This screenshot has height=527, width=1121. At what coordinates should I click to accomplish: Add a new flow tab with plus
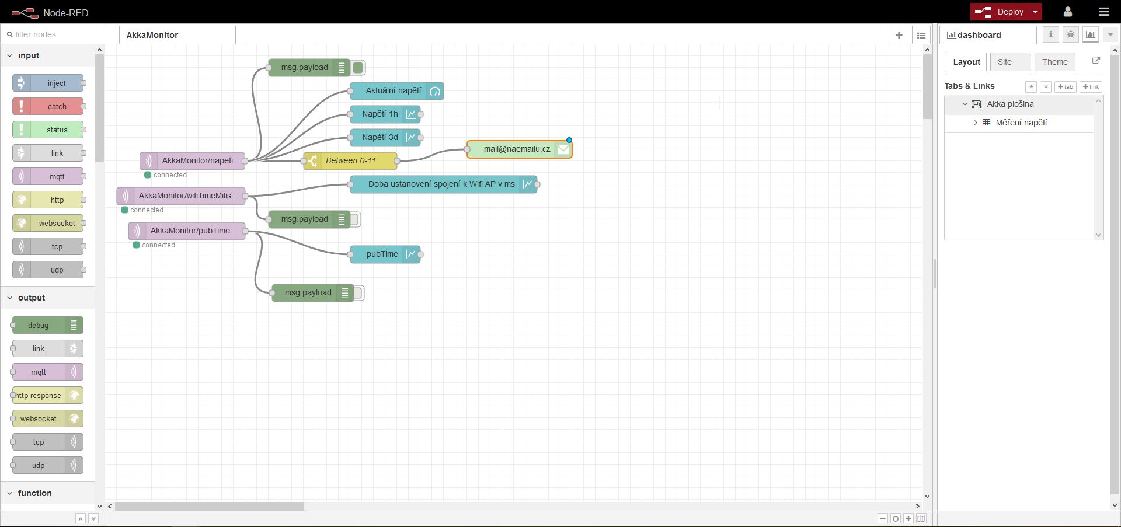pyautogui.click(x=899, y=35)
